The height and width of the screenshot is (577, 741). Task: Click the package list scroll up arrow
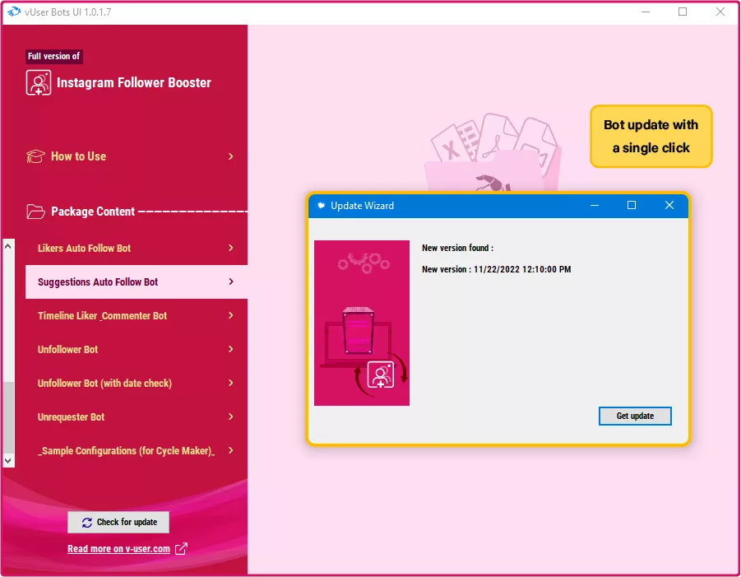pos(7,246)
